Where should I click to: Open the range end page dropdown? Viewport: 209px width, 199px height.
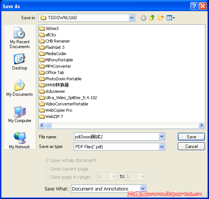(143, 176)
